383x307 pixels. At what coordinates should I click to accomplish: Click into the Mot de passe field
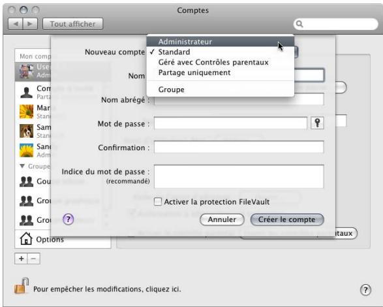(x=230, y=123)
